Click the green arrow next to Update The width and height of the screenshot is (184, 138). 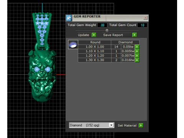click(94, 35)
